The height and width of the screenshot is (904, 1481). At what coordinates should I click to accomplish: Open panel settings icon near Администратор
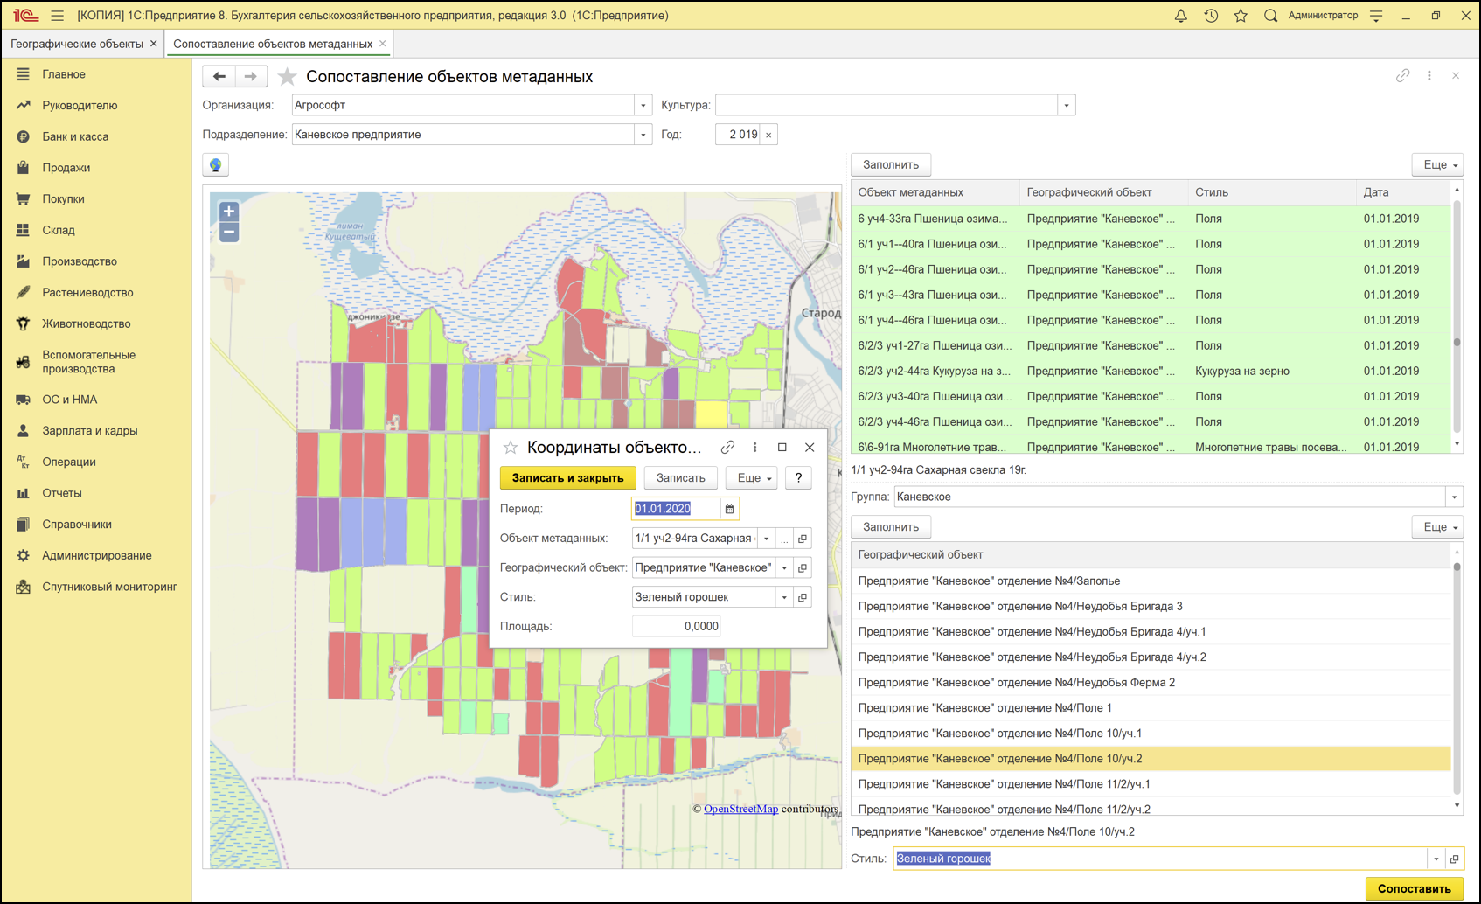(x=1376, y=16)
